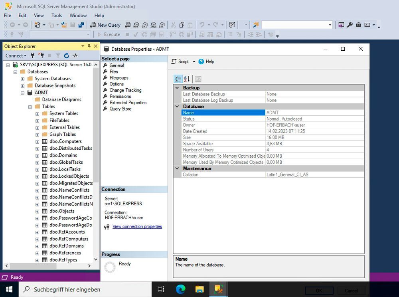The image size is (399, 297).
Task: Click the filter icon in Object Explorer
Action: point(58,55)
